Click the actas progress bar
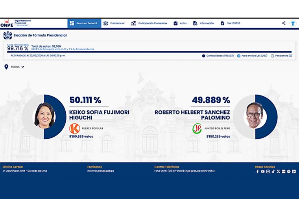The height and width of the screenshot is (199, 299). [x=149, y=52]
